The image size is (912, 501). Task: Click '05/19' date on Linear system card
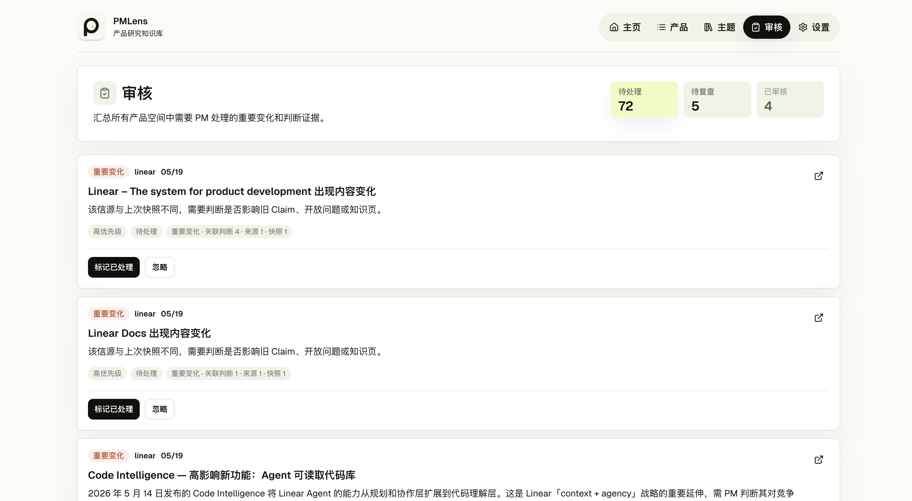[172, 172]
